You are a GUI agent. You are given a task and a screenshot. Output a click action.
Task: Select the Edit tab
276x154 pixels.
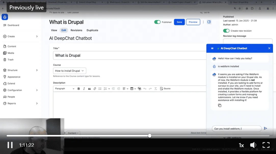coord(64,30)
